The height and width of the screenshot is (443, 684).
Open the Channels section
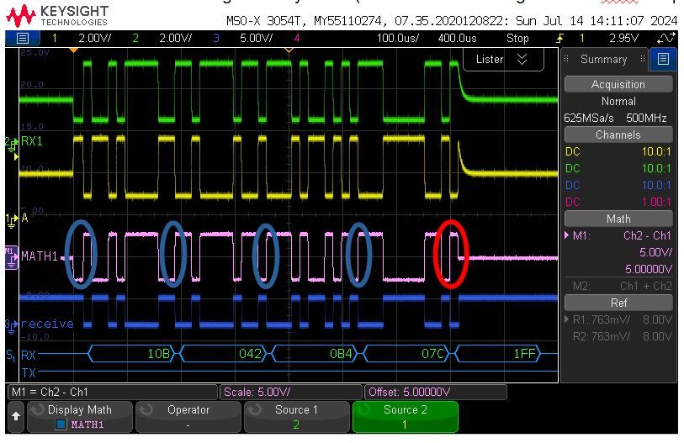tap(618, 134)
